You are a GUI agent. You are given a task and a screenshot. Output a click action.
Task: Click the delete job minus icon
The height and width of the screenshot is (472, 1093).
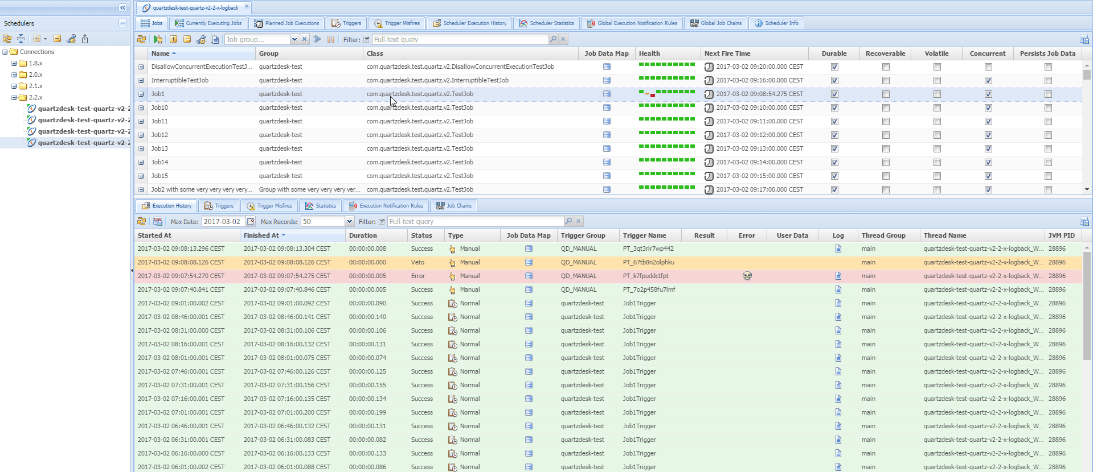tap(187, 39)
